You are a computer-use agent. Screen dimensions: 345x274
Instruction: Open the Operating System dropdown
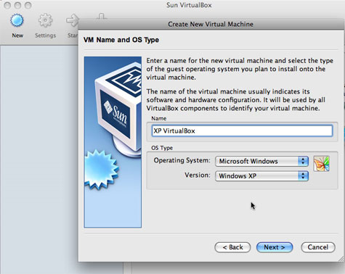coord(261,161)
